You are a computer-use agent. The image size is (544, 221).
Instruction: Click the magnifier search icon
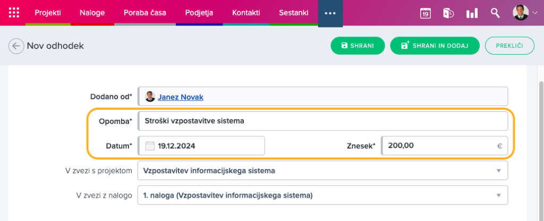pos(495,13)
